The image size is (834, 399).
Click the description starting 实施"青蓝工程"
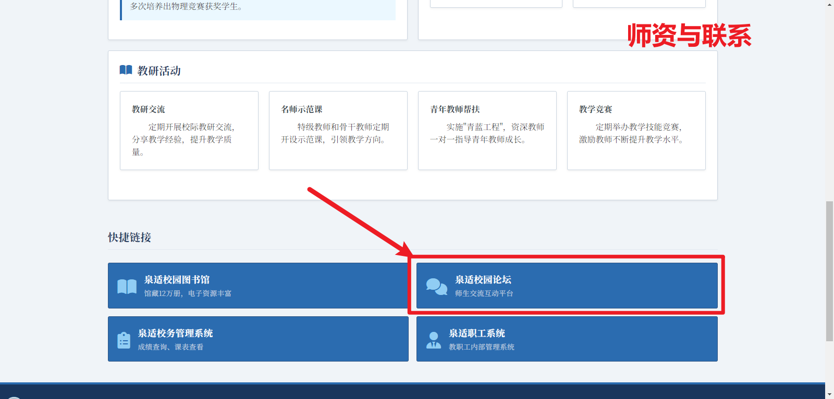point(487,133)
